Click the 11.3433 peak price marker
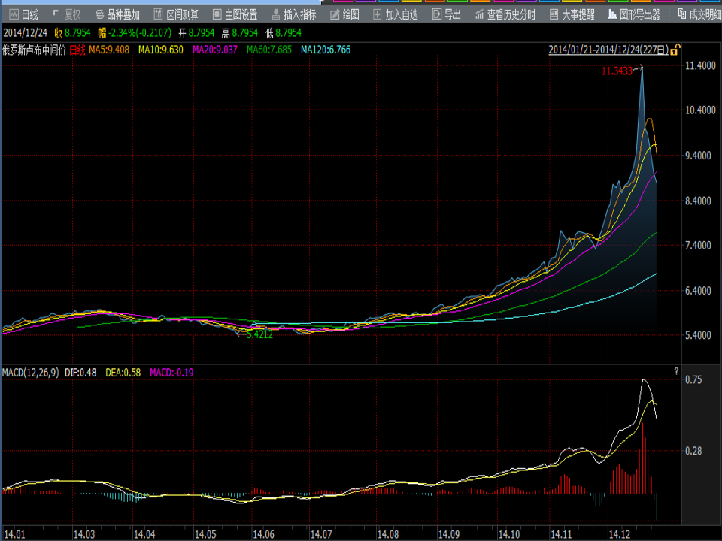722x541 pixels. click(x=617, y=71)
